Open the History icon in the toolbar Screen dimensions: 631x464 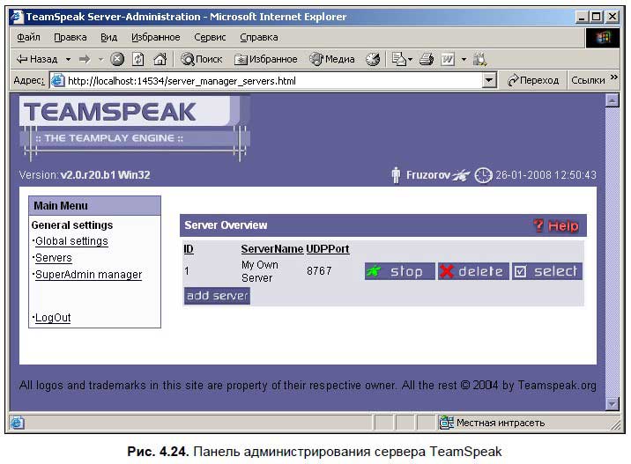(x=373, y=59)
